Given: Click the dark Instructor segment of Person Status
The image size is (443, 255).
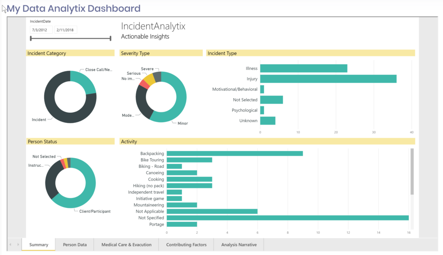Looking at the screenshot, I should click(51, 178).
